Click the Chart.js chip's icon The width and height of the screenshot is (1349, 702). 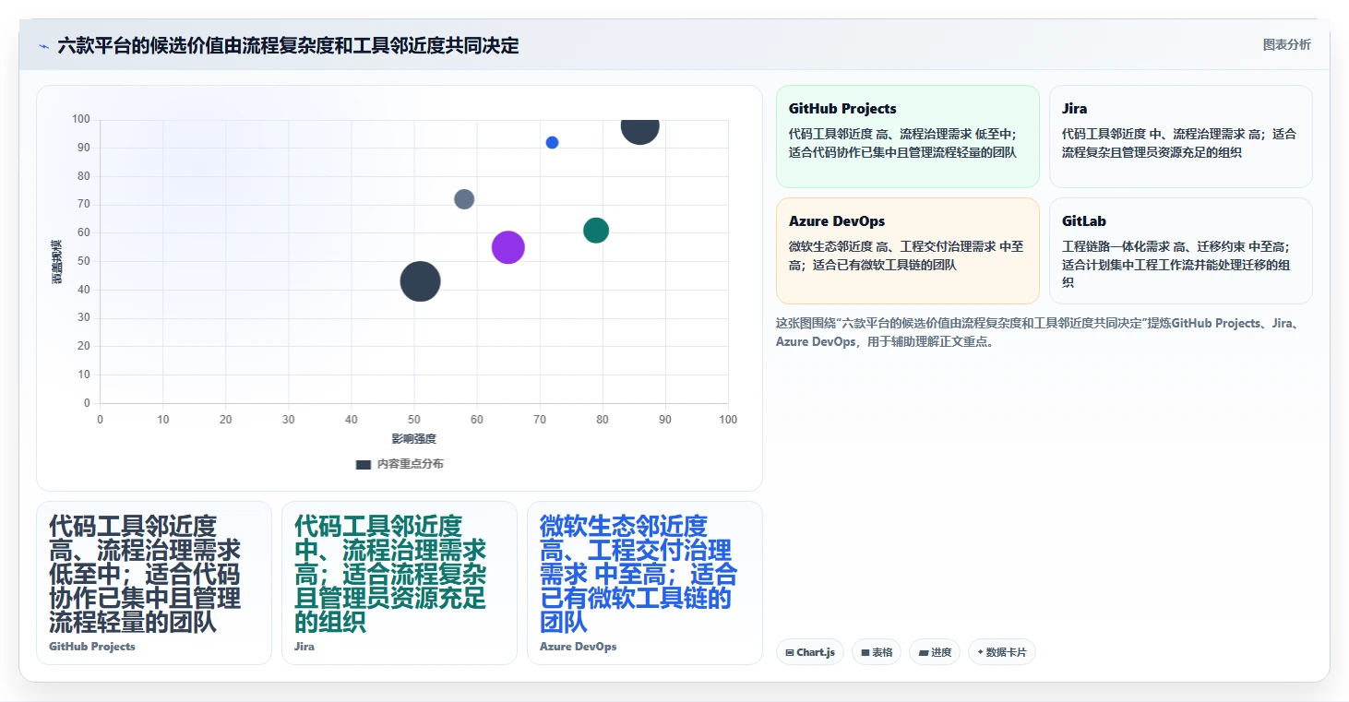[790, 653]
